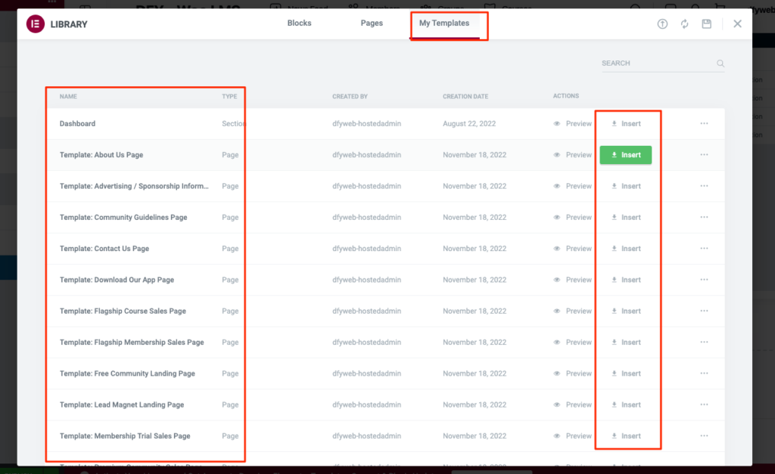This screenshot has width=775, height=474.
Task: Switch to the Blocks tab
Action: (299, 23)
